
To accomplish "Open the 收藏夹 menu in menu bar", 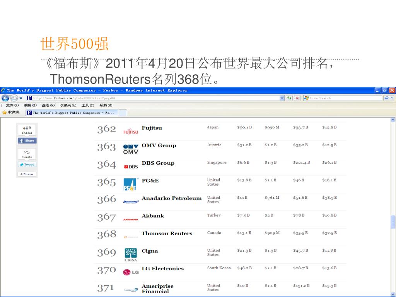I will pyautogui.click(x=68, y=105).
